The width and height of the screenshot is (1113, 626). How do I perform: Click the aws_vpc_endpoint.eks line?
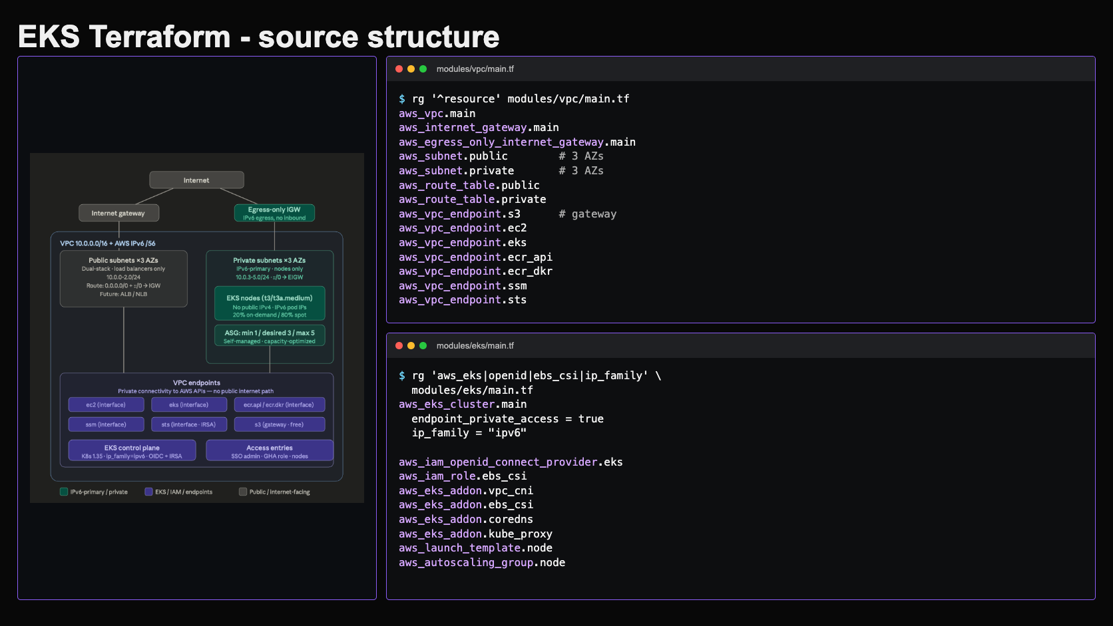pyautogui.click(x=463, y=242)
